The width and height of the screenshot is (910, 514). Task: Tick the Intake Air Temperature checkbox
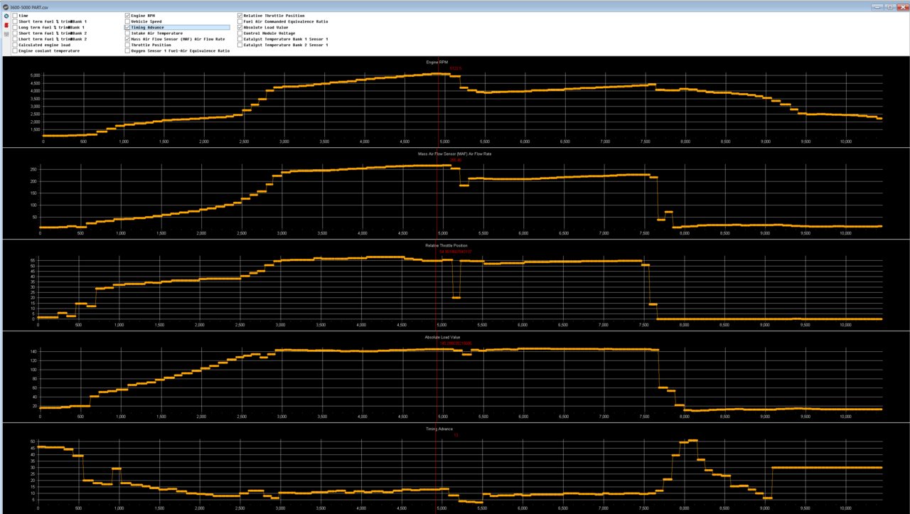tap(127, 33)
